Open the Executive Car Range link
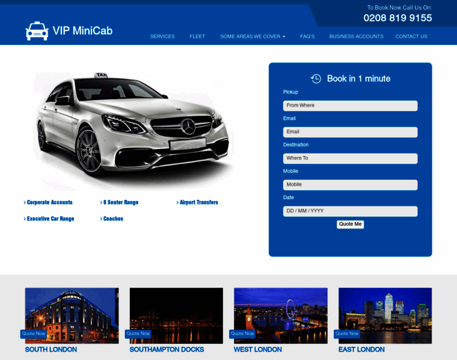 (49, 218)
